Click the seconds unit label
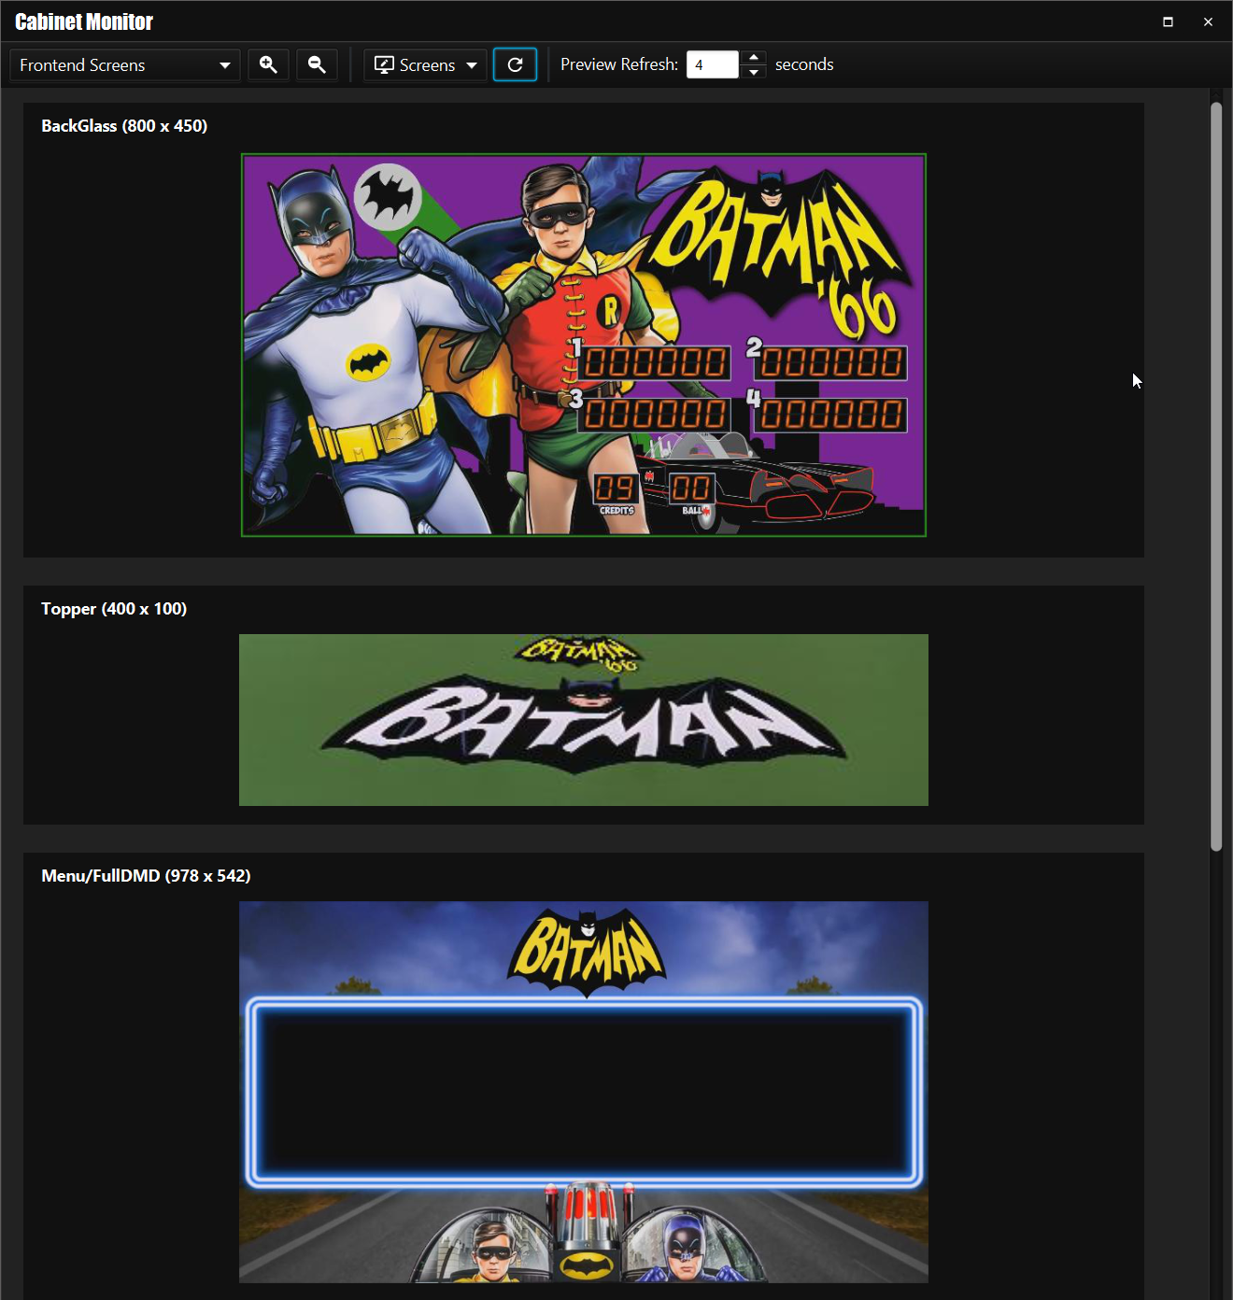 [x=804, y=64]
